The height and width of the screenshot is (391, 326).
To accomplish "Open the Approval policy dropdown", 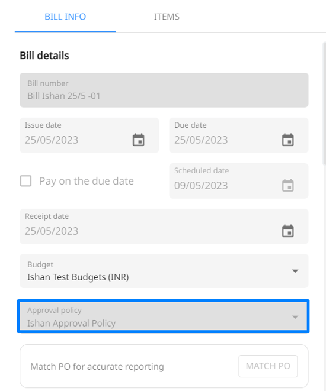I will tap(164, 316).
